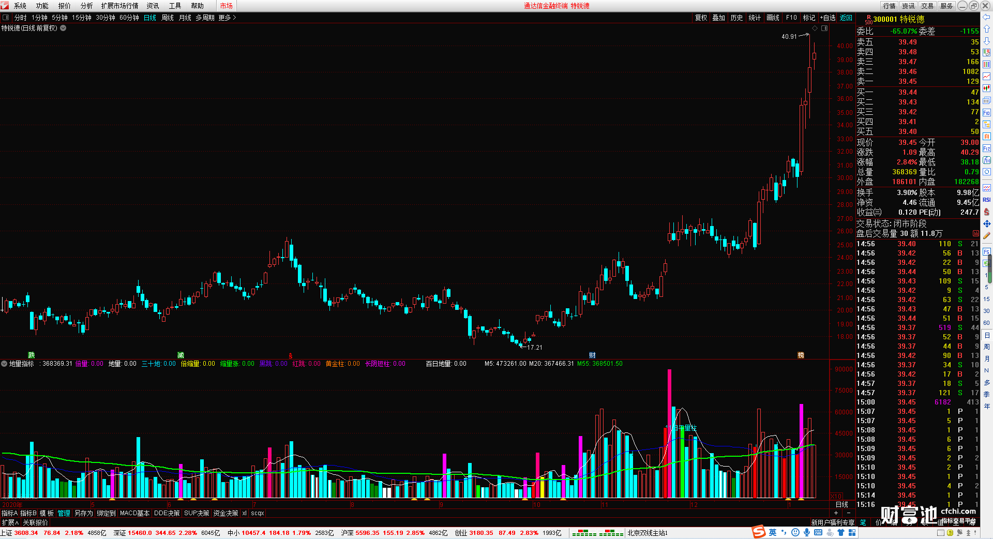
Task: Click the 关联报价 bottom tab
Action: coord(35,522)
